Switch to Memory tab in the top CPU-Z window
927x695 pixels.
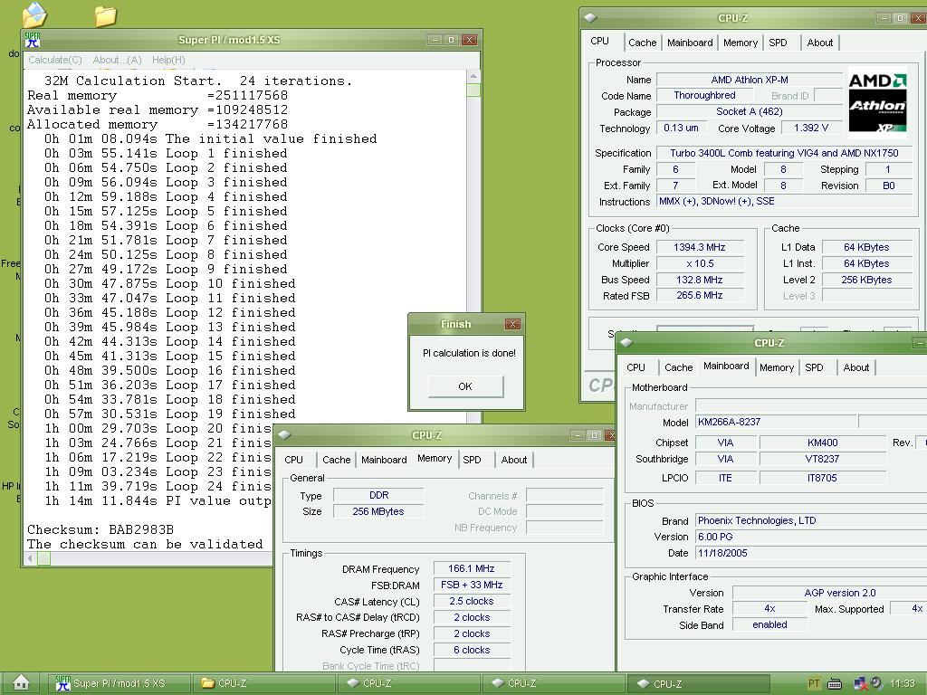tap(741, 43)
